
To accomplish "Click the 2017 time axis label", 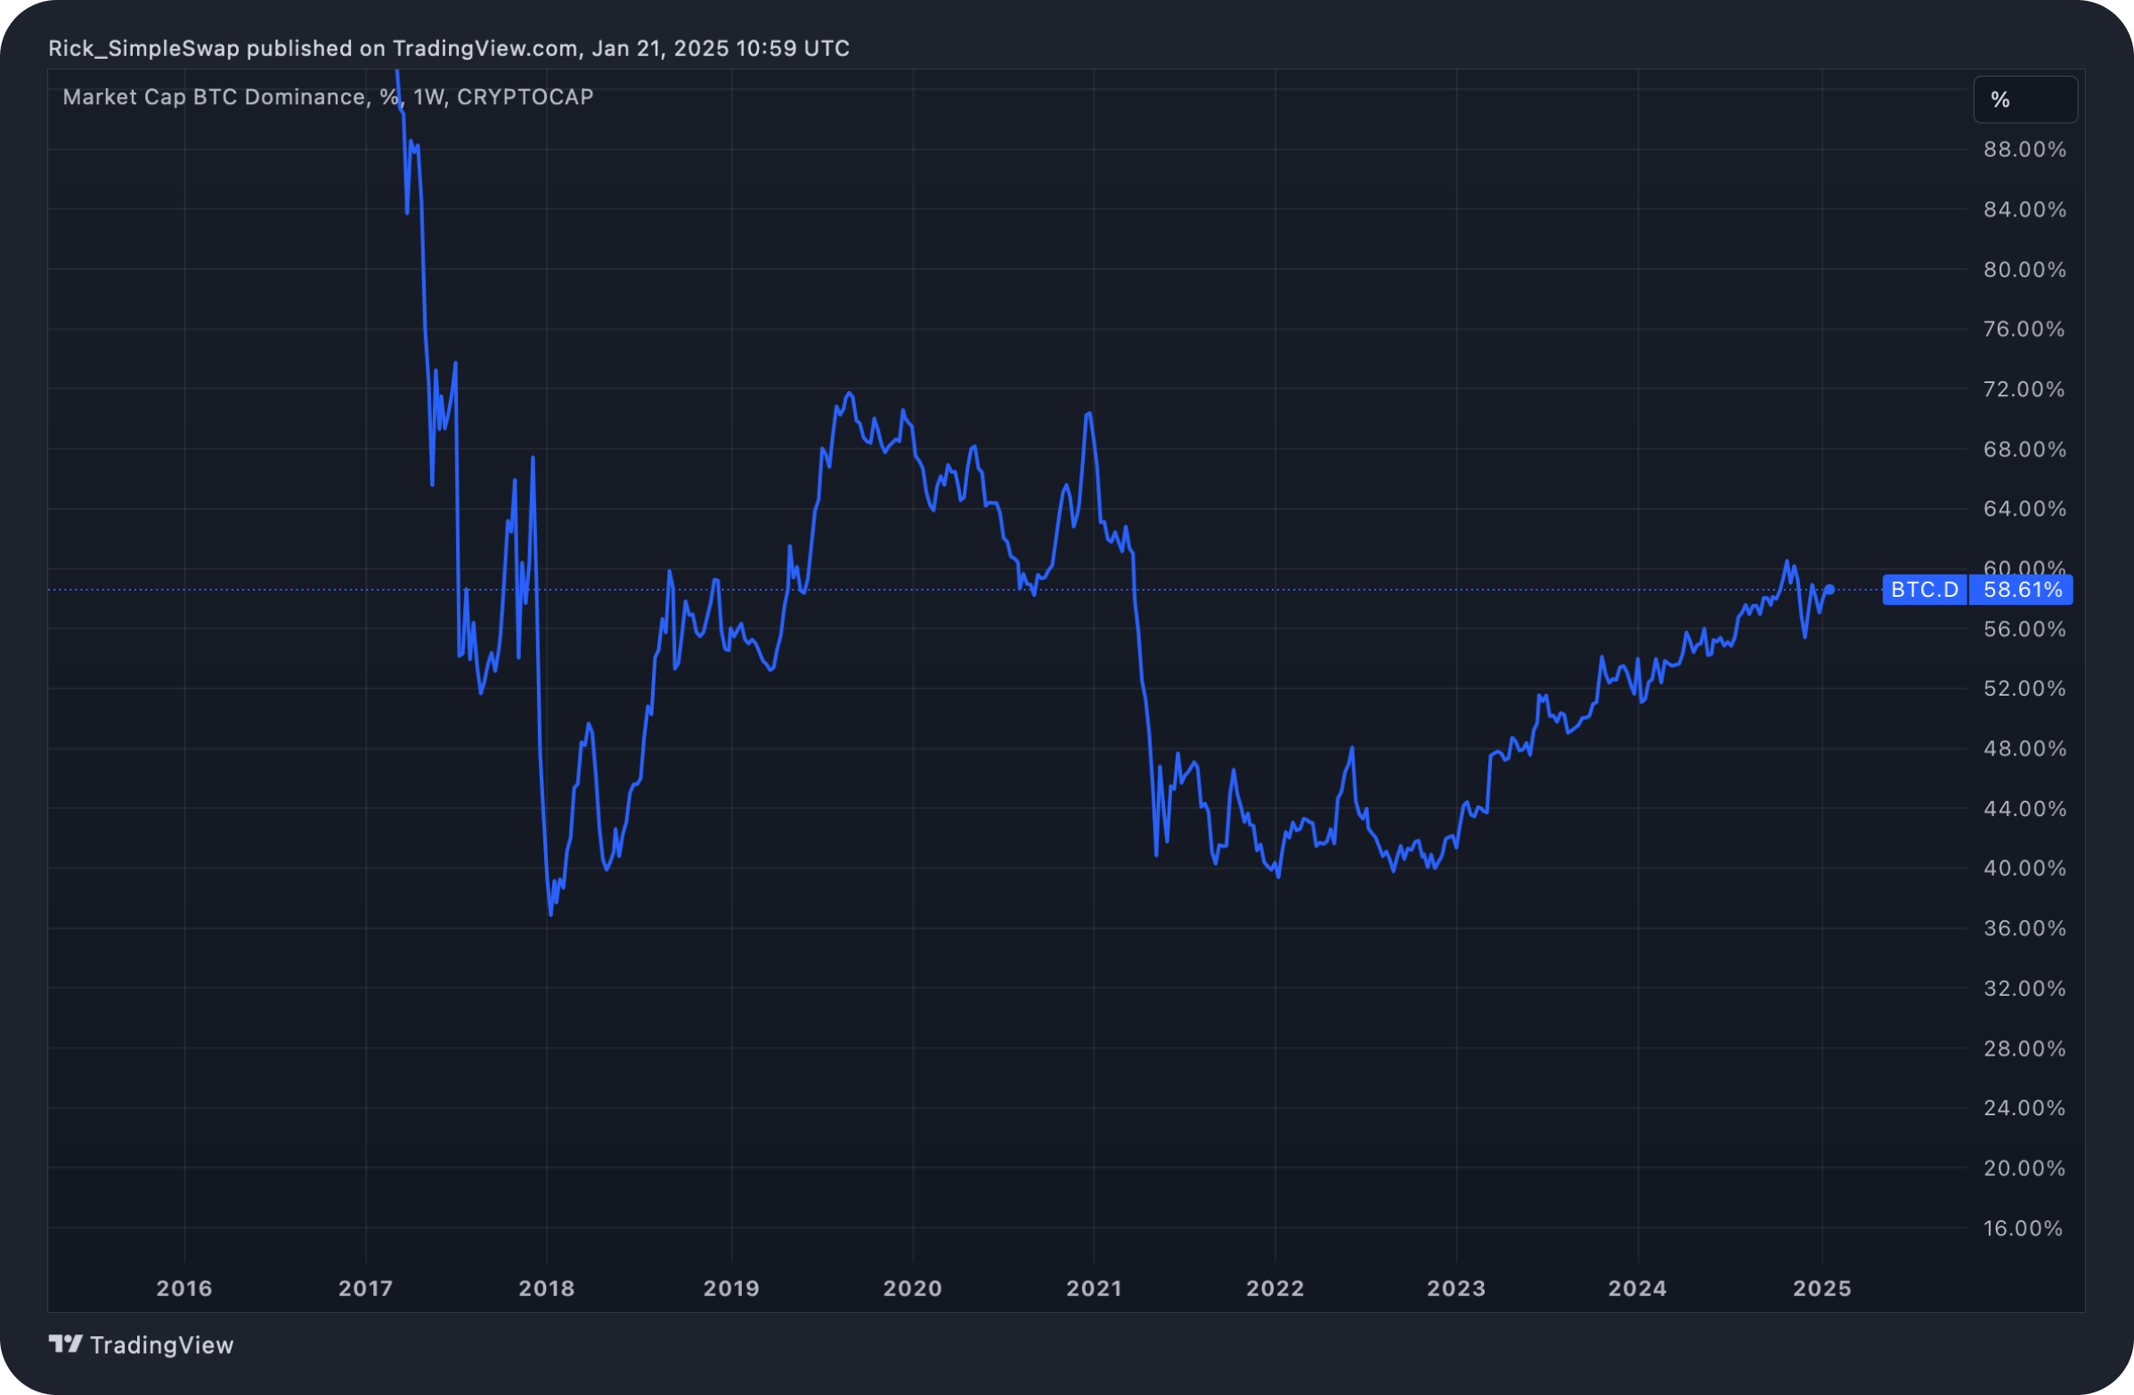I will 366,1288.
